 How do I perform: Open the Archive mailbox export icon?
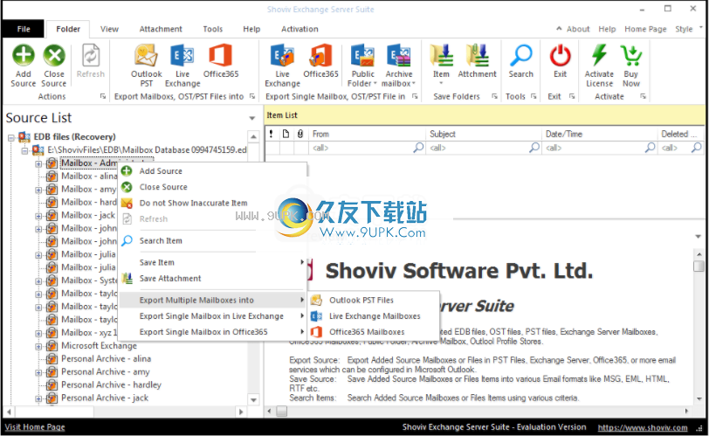coord(398,56)
